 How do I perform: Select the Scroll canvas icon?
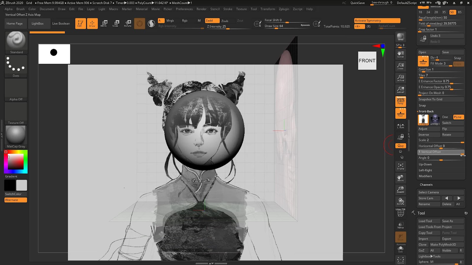tap(401, 54)
